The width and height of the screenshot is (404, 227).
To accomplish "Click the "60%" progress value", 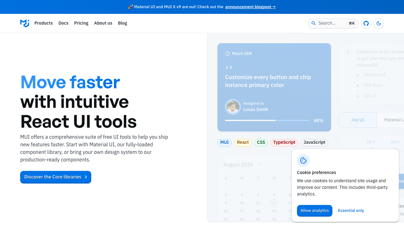I will pos(318,120).
